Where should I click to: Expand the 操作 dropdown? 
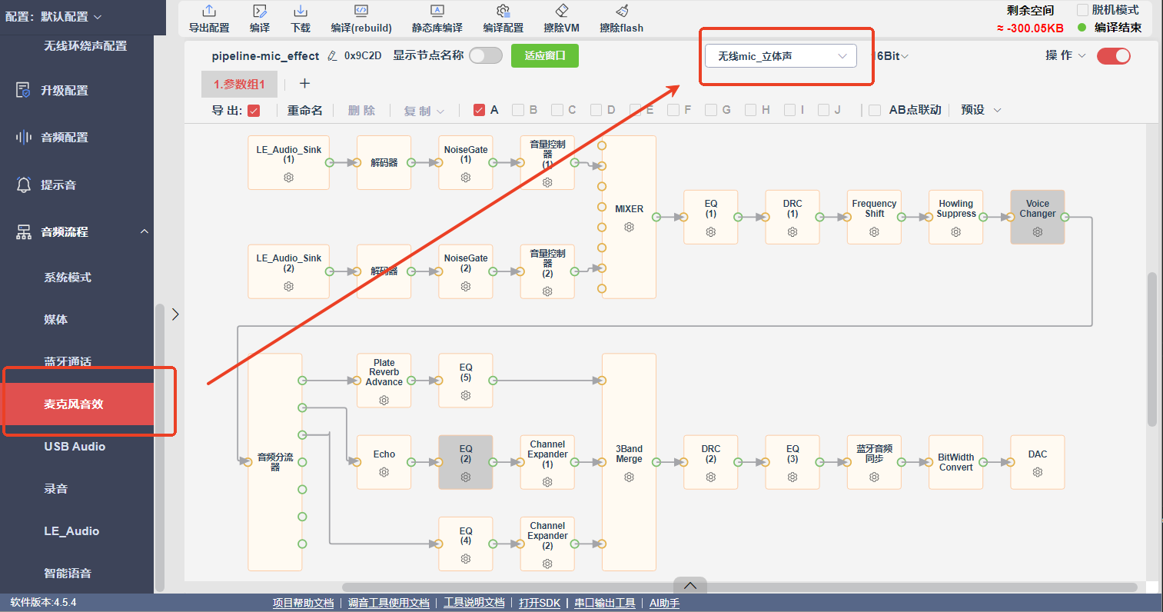pyautogui.click(x=1065, y=55)
